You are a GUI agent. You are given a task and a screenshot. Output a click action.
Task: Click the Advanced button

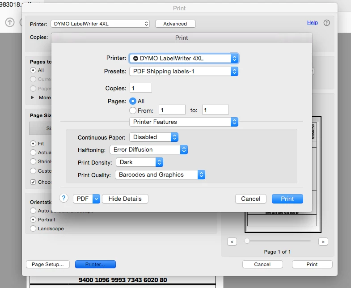pyautogui.click(x=175, y=24)
